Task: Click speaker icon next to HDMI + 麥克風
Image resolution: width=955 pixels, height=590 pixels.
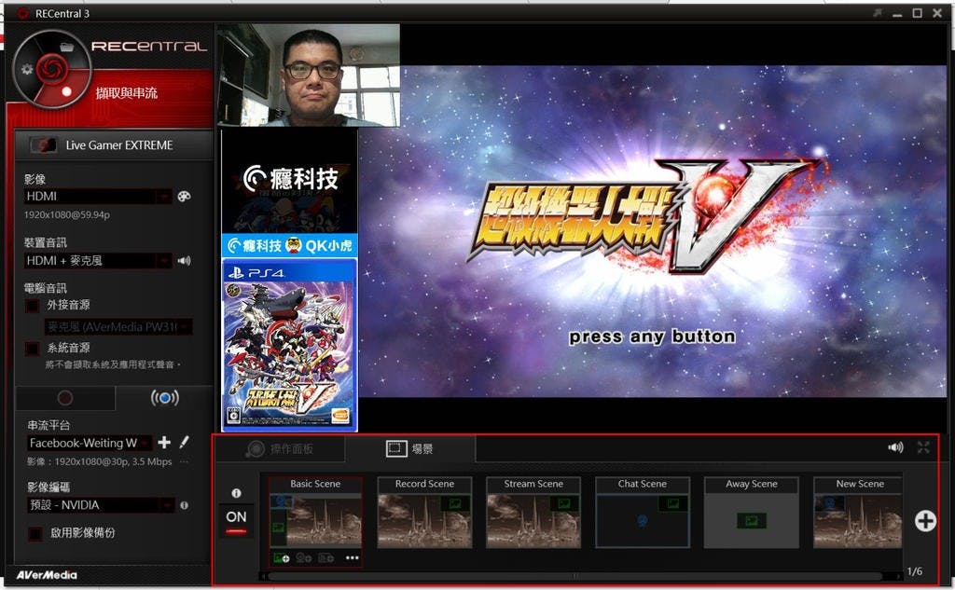Action: tap(184, 261)
